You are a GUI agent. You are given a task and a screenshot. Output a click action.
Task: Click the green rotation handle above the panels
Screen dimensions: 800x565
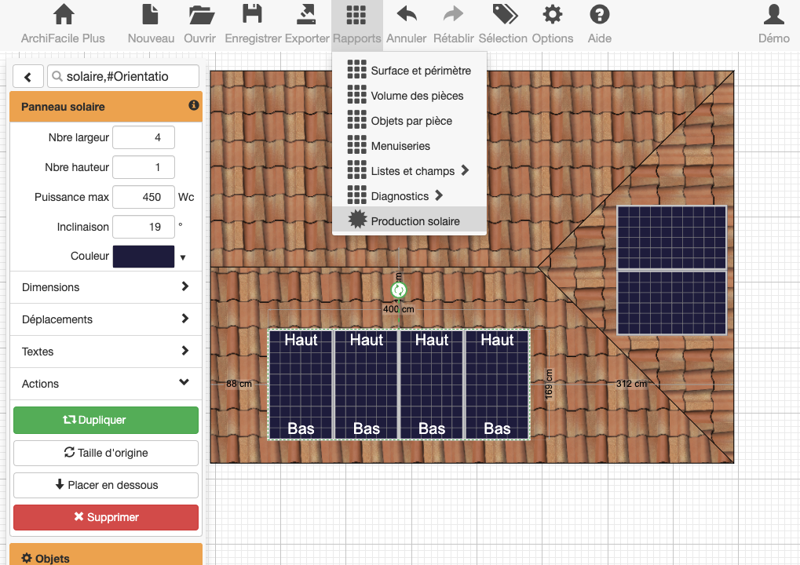click(x=399, y=290)
